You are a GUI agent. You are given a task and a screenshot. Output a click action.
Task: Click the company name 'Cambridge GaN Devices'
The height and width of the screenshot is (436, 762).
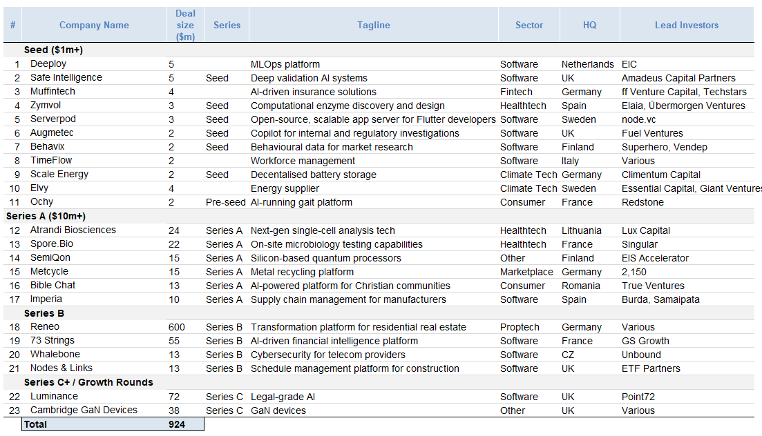[x=84, y=410]
